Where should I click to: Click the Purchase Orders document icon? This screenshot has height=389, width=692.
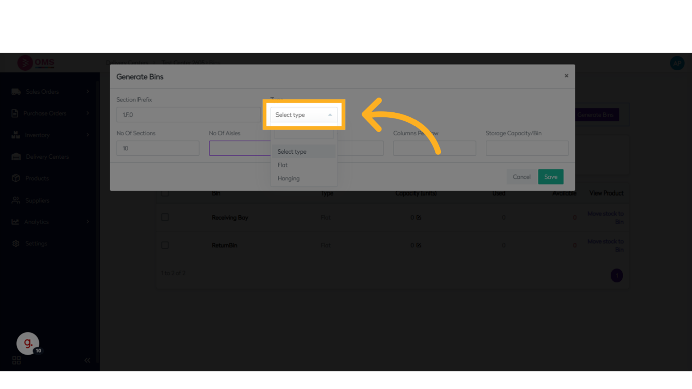(x=15, y=113)
